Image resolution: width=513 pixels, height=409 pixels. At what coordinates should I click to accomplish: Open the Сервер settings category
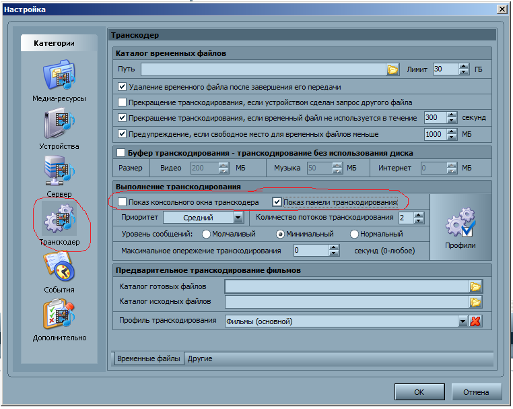(59, 175)
